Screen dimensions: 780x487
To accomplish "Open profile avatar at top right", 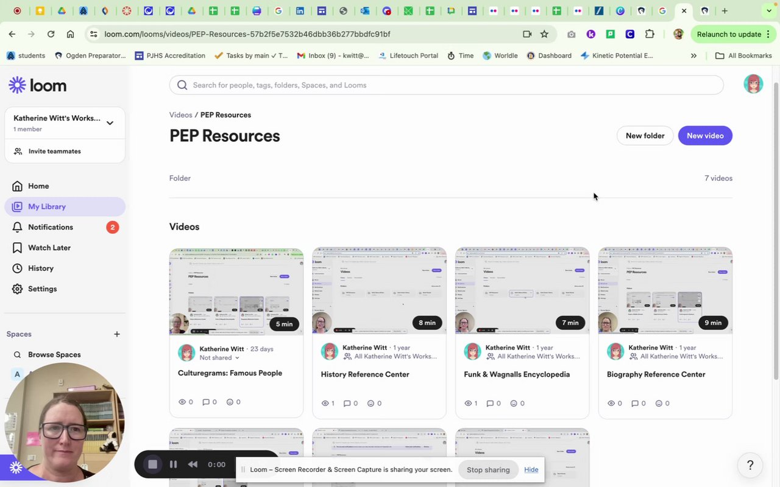I will (753, 84).
